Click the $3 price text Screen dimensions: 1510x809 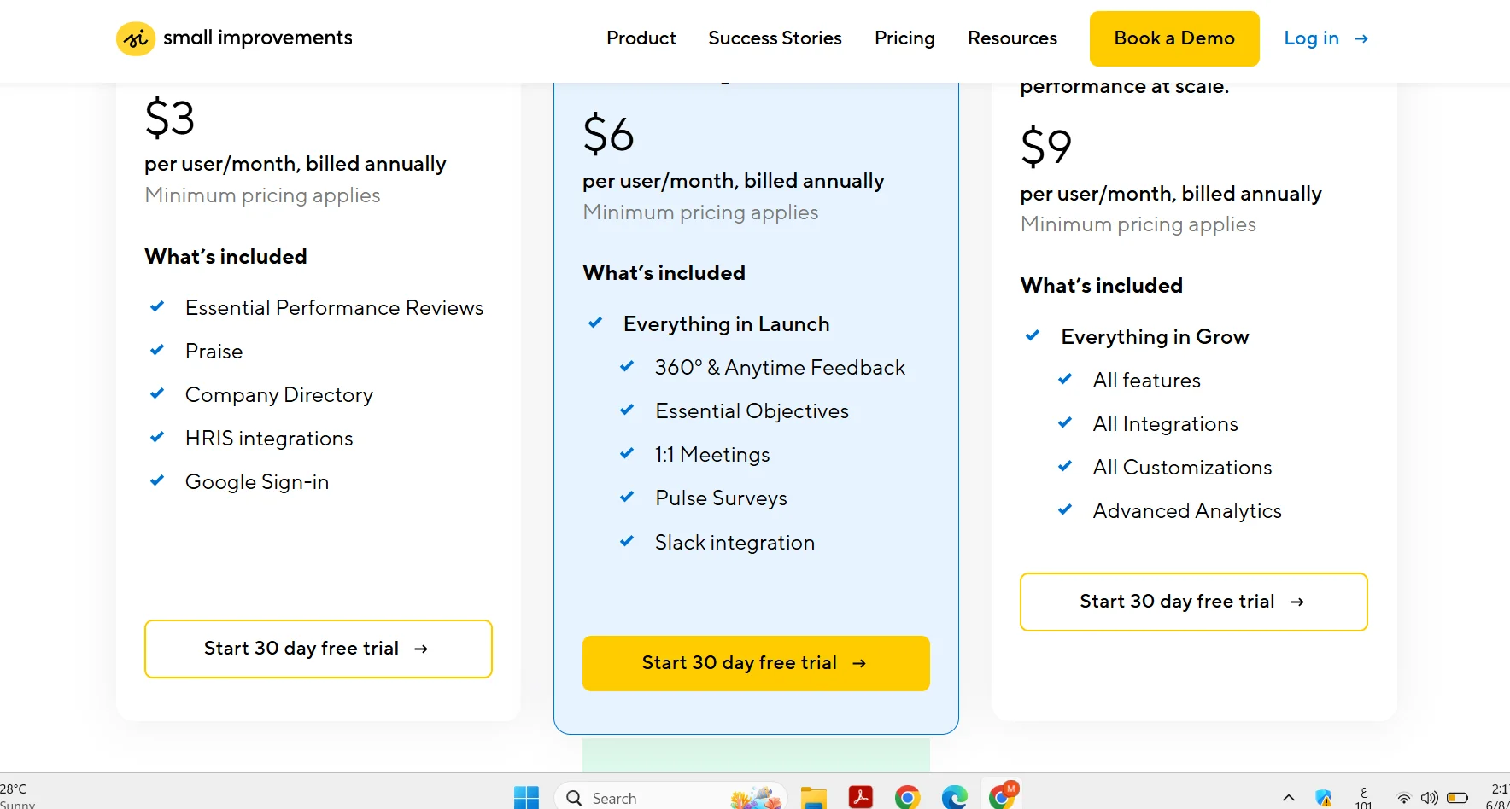click(x=170, y=118)
